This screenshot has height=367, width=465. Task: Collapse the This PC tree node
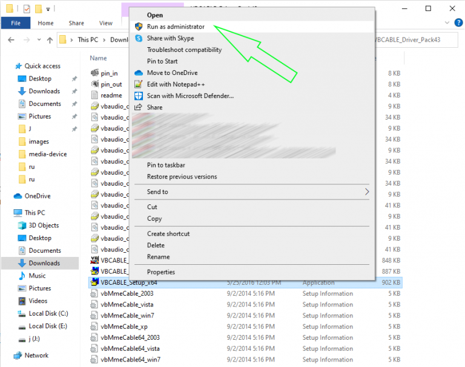pyautogui.click(x=7, y=213)
